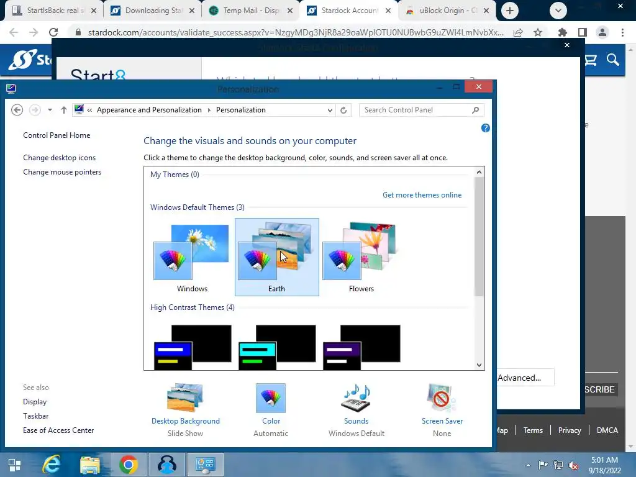This screenshot has height=477, width=636.
Task: Show hidden tray icons arrow
Action: [528, 465]
